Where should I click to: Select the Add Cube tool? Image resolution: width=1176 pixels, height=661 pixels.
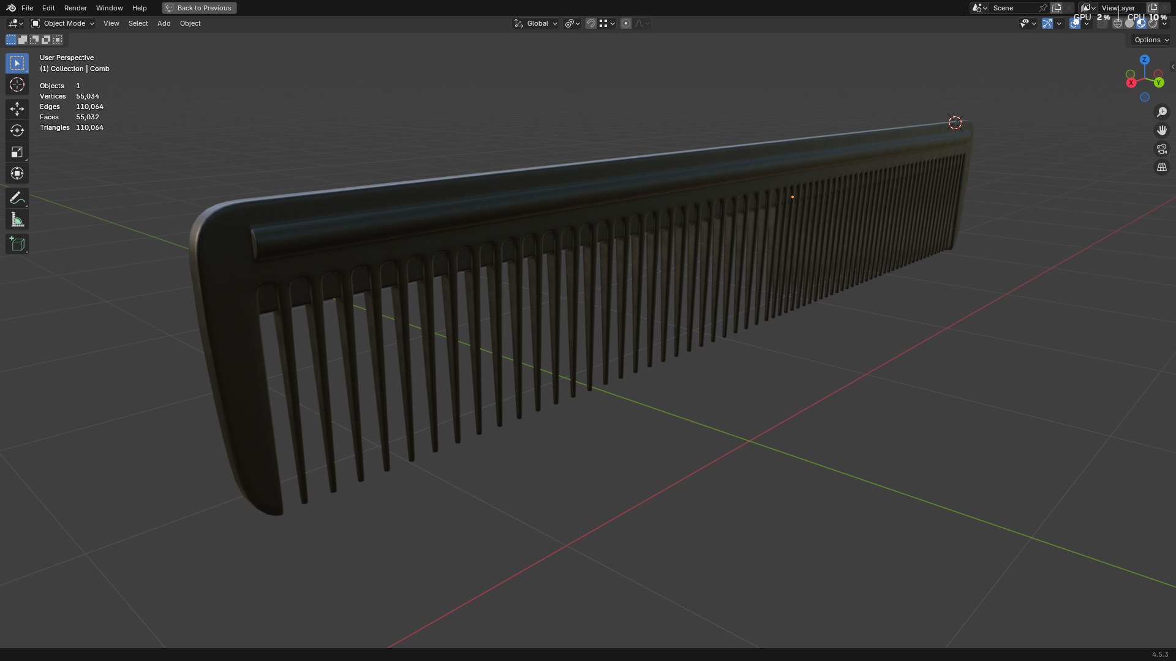click(17, 244)
